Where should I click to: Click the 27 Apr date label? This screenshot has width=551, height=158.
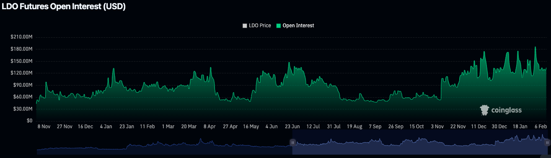230,126
